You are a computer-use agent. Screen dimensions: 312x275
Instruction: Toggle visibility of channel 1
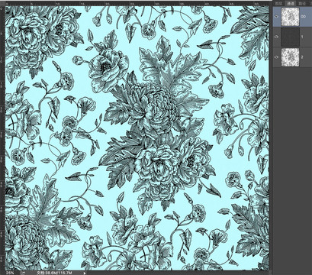(x=277, y=37)
